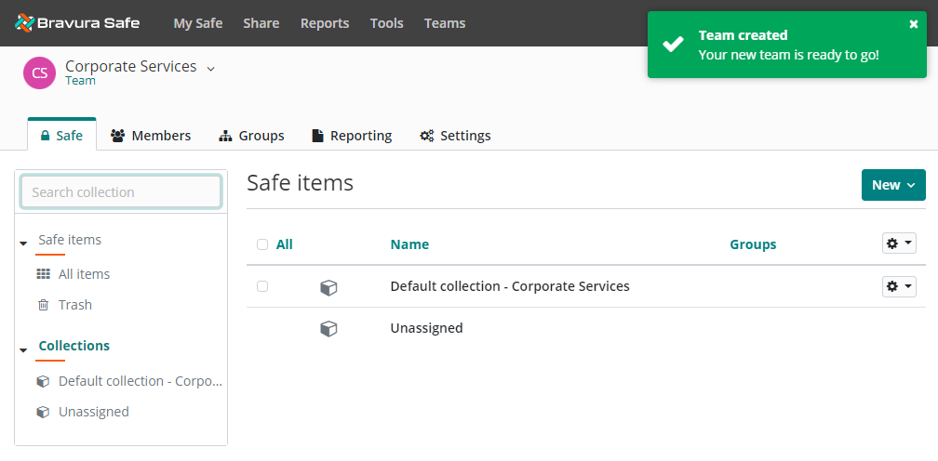
Task: Select the Safe tab
Action: pos(61,135)
